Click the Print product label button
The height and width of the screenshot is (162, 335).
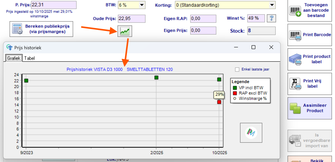[310, 59]
